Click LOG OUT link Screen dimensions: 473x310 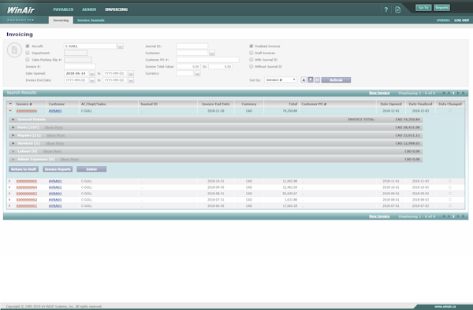tap(461, 20)
